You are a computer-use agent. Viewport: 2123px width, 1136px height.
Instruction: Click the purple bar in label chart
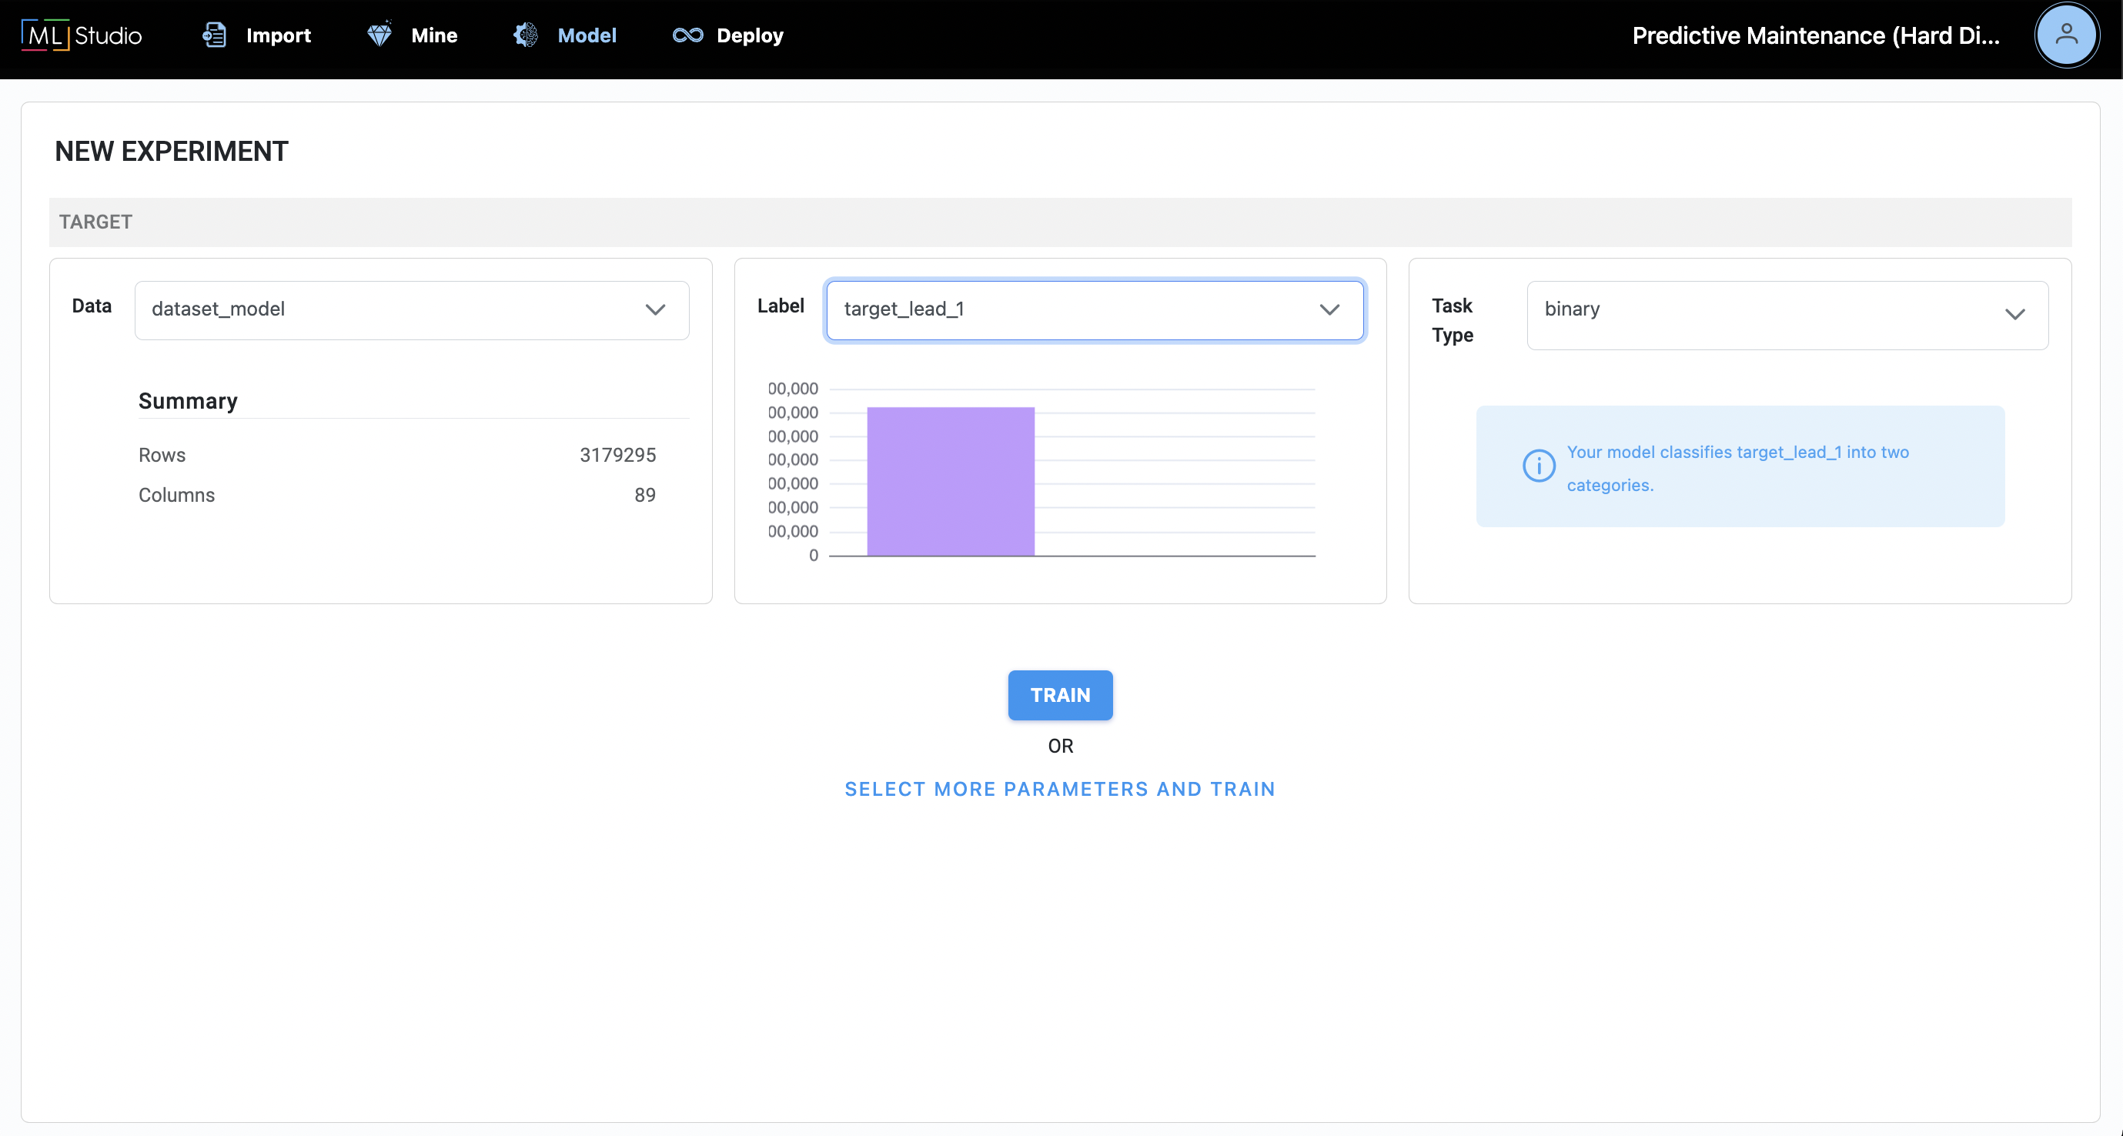coord(950,482)
